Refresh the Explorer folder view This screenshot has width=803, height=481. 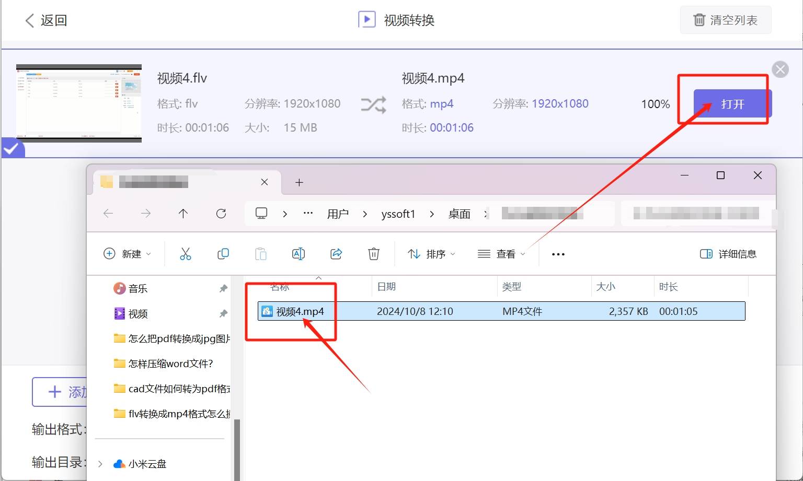[221, 213]
